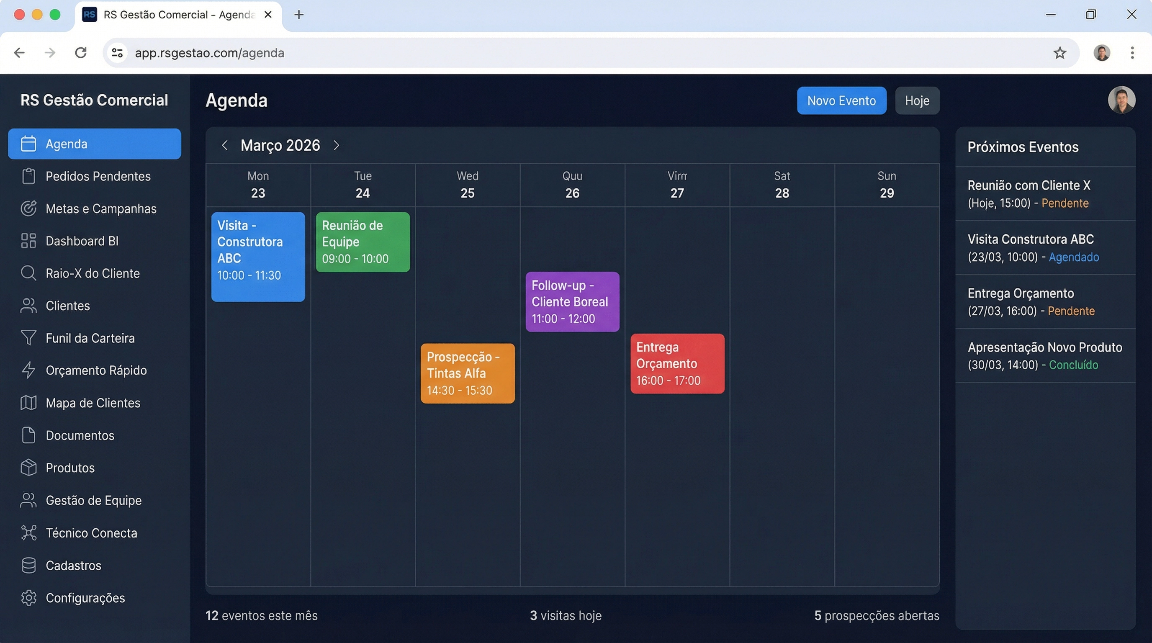Viewport: 1152px width, 643px height.
Task: Open Configurações via the gear icon
Action: click(x=28, y=597)
